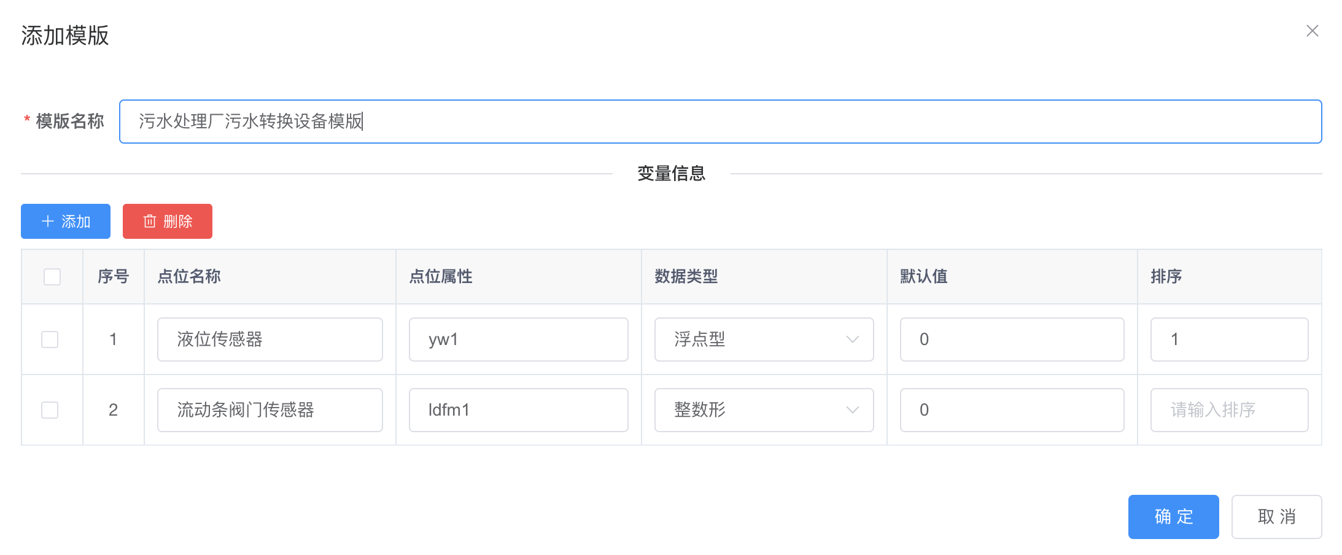Click the 确定 button

click(x=1173, y=517)
